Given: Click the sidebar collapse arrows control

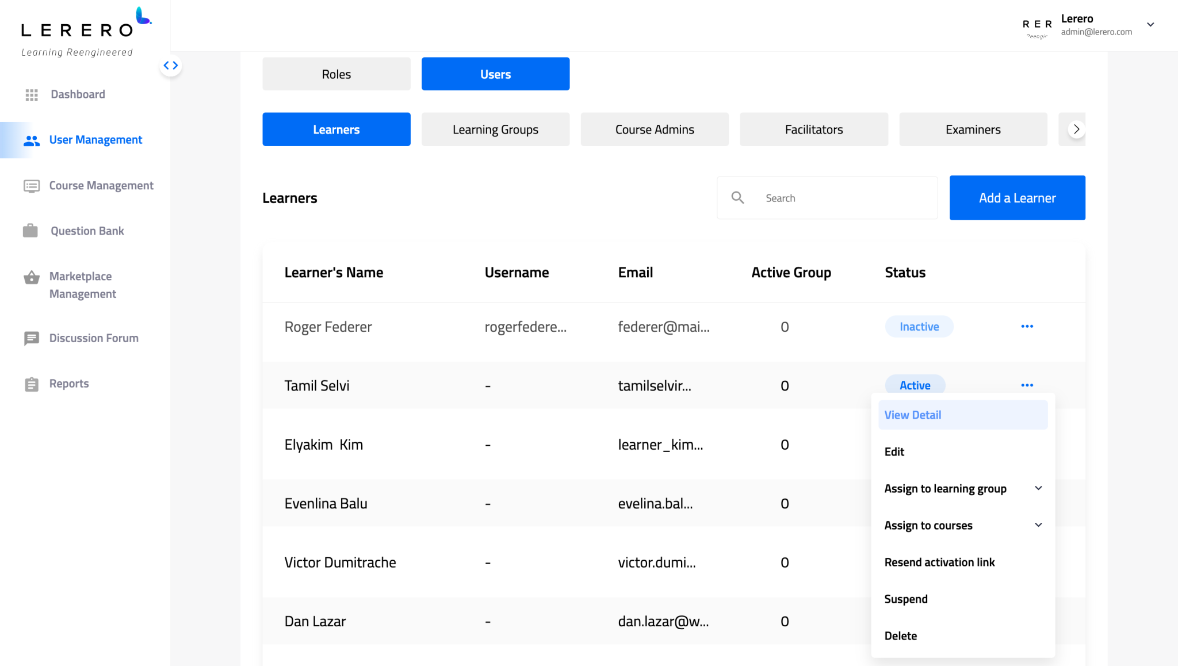Looking at the screenshot, I should click(171, 65).
